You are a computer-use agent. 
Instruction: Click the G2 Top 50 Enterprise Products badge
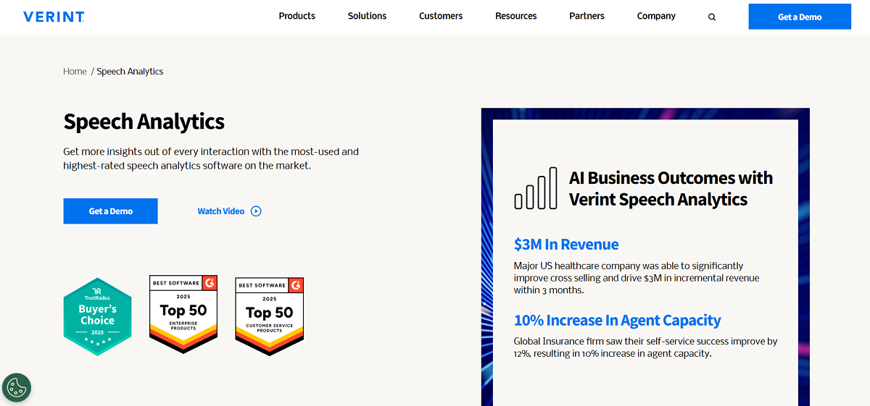pyautogui.click(x=183, y=314)
